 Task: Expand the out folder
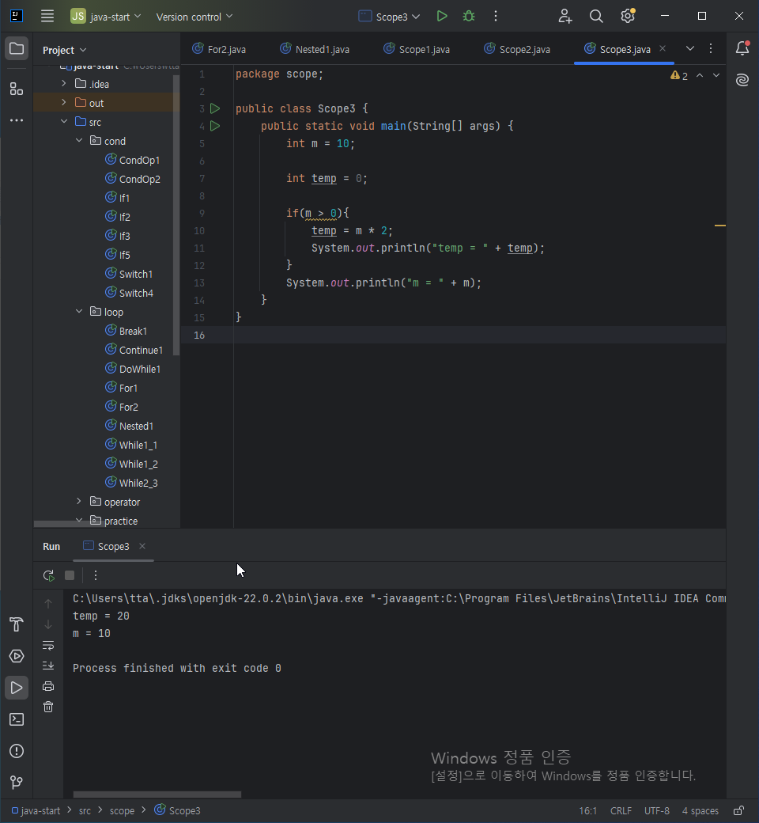click(x=64, y=102)
